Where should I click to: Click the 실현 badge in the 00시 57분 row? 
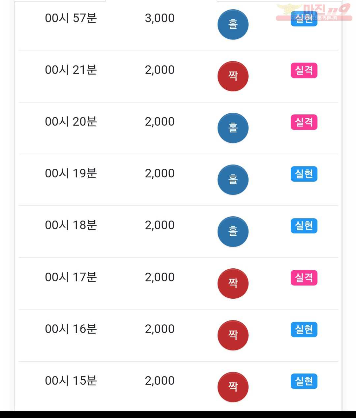(x=304, y=18)
